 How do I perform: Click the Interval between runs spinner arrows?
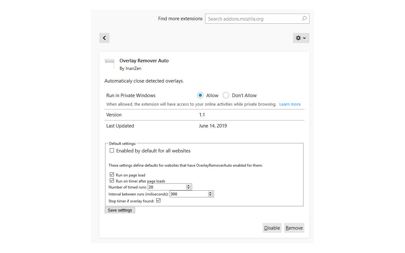click(x=210, y=194)
